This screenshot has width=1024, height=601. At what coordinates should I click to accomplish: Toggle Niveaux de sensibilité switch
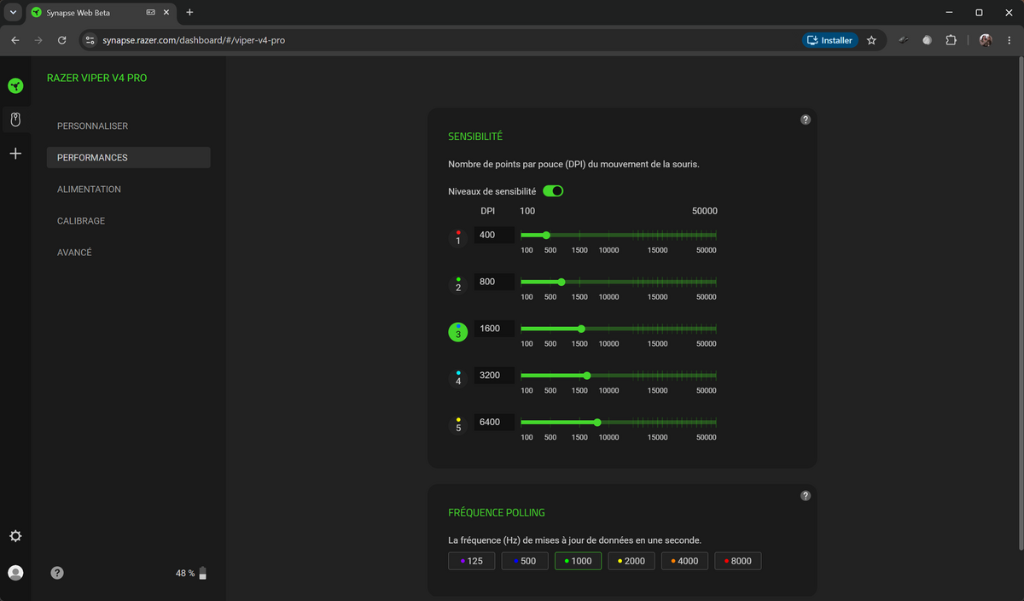click(553, 191)
